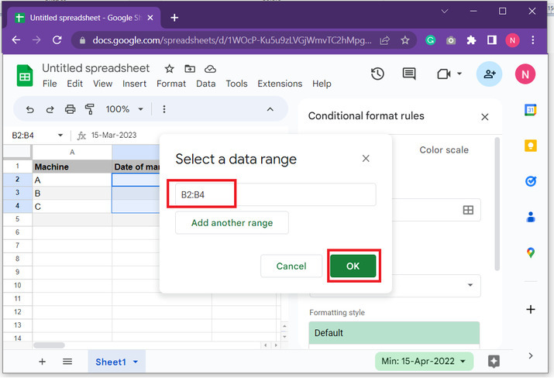
Task: Click the sheet horizontal scrollbar thumb
Action: [49, 345]
